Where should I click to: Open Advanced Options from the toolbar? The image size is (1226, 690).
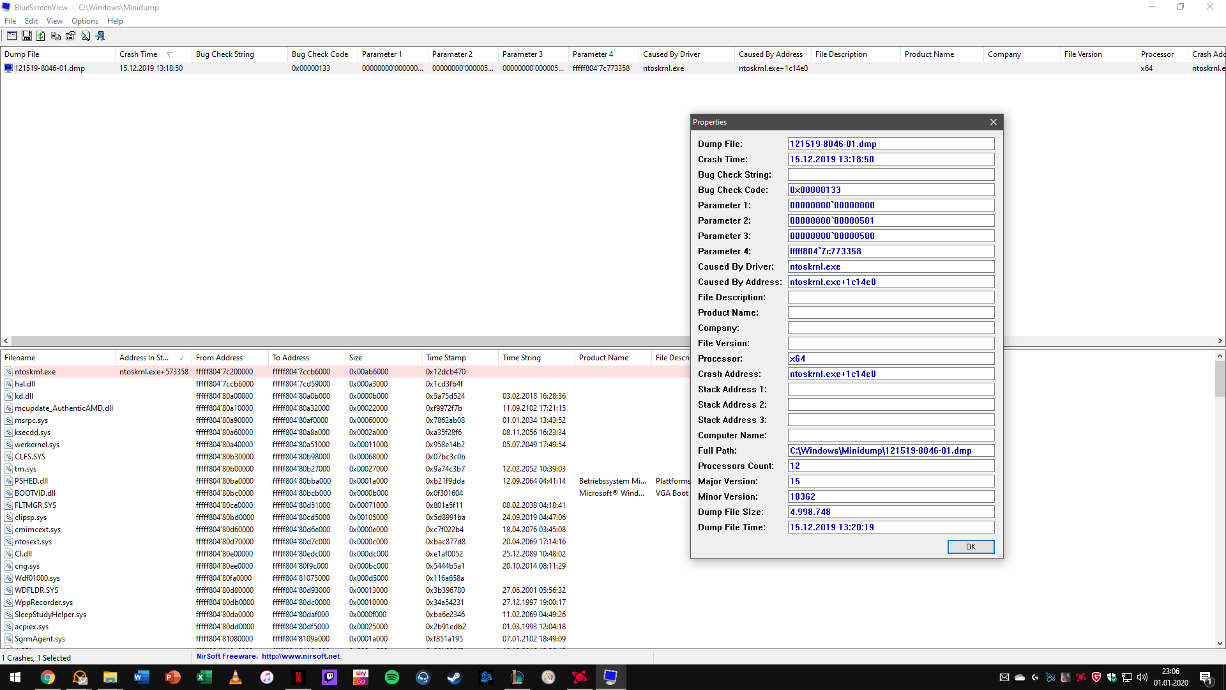coord(11,36)
